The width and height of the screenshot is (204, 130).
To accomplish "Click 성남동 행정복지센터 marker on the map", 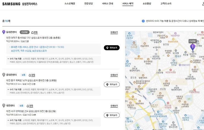I will 177,86.
